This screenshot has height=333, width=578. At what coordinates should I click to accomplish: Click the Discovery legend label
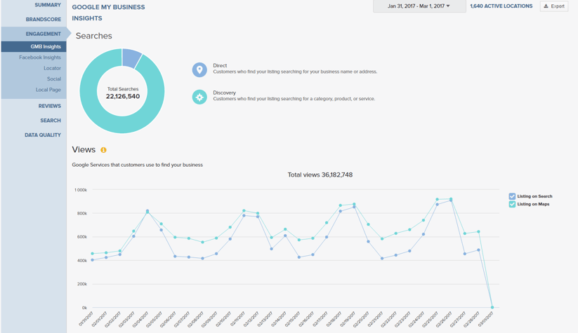pos(224,93)
